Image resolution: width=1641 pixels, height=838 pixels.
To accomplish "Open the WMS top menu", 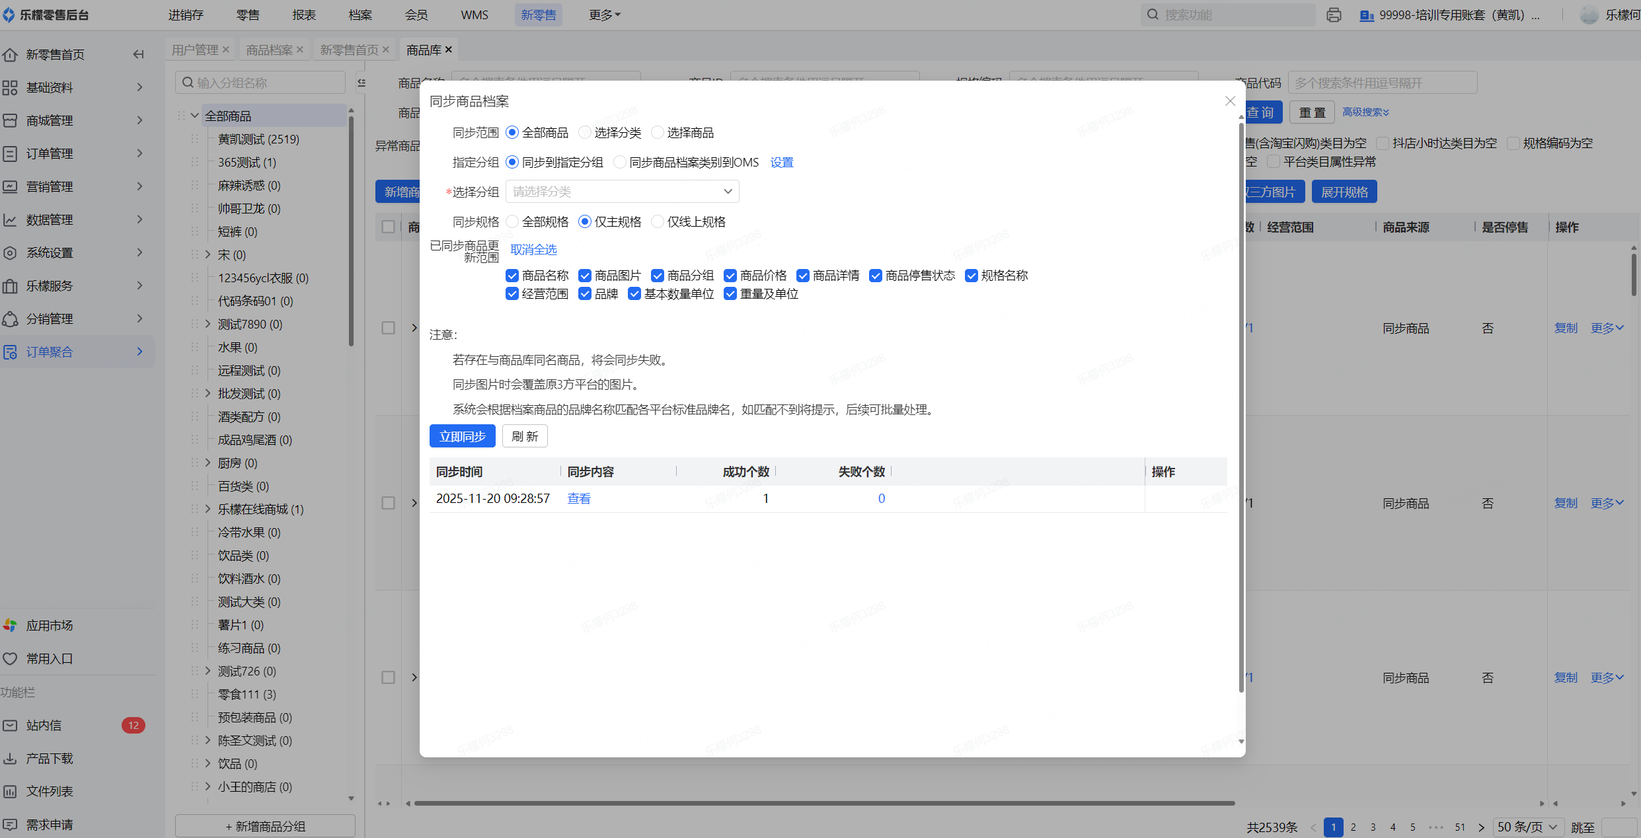I will click(475, 15).
